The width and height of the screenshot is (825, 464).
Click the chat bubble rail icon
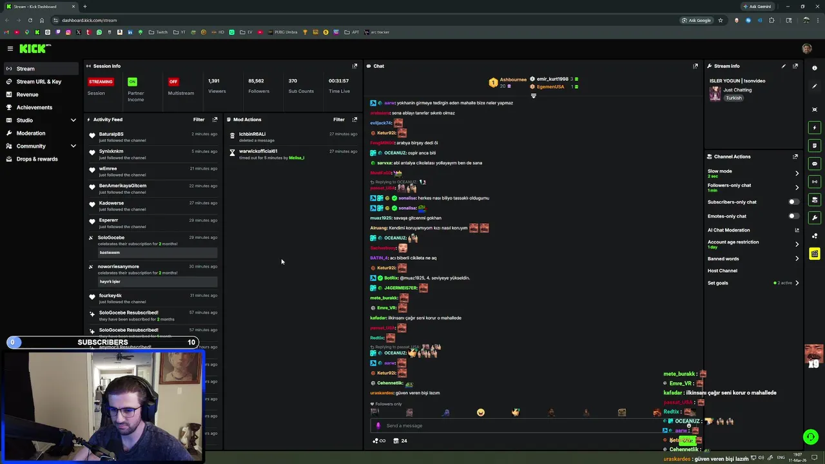[815, 164]
